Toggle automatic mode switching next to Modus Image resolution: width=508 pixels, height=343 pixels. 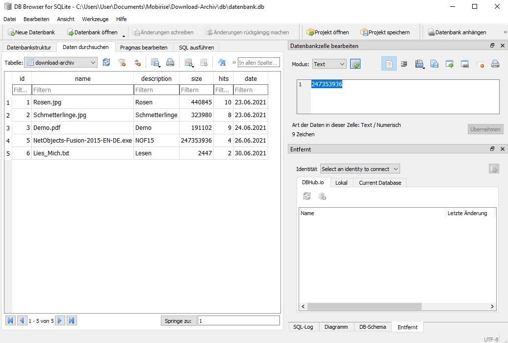(355, 64)
